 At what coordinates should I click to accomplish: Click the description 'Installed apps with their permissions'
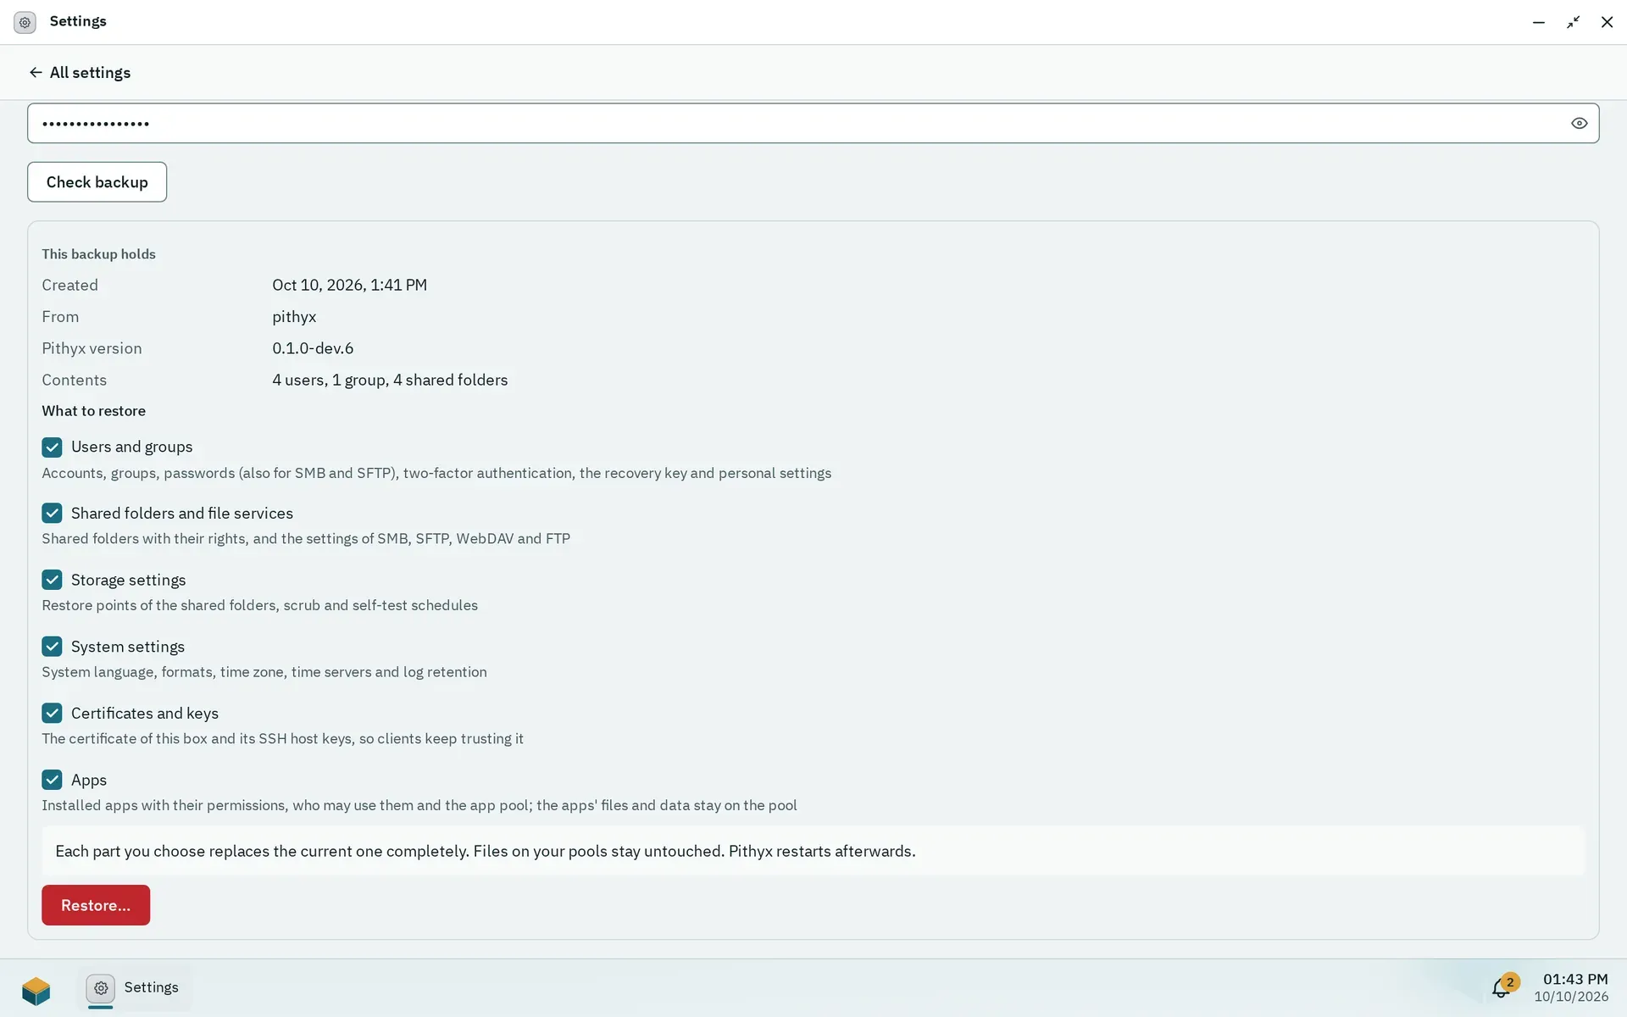point(419,805)
